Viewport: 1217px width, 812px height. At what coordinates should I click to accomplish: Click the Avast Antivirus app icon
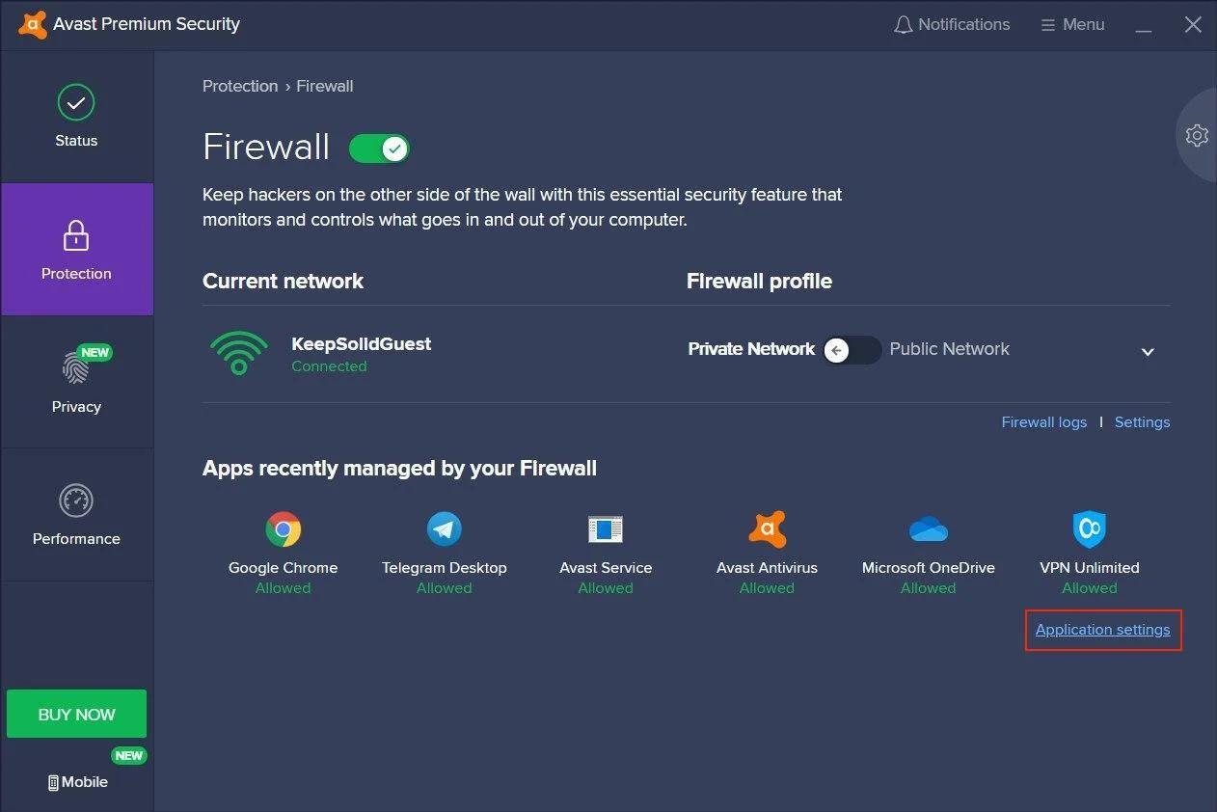(x=767, y=529)
